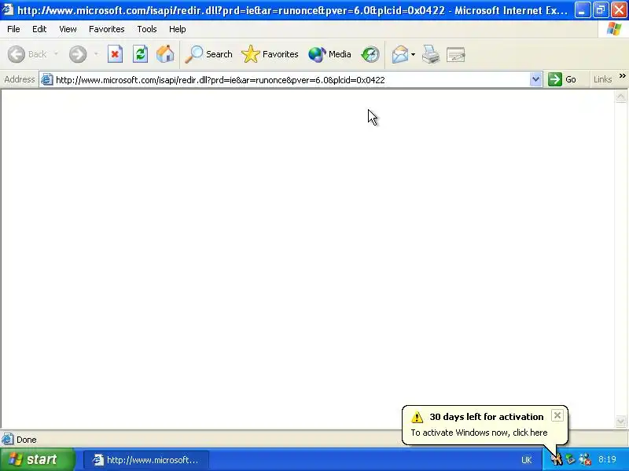Click the green Go button
The width and height of the screenshot is (629, 471).
(x=562, y=79)
